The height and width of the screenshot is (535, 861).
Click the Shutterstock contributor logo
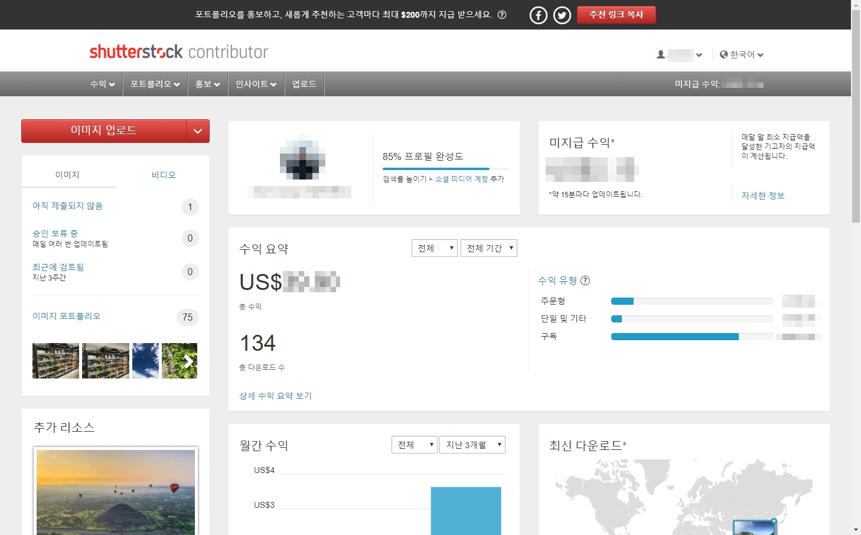tap(178, 52)
